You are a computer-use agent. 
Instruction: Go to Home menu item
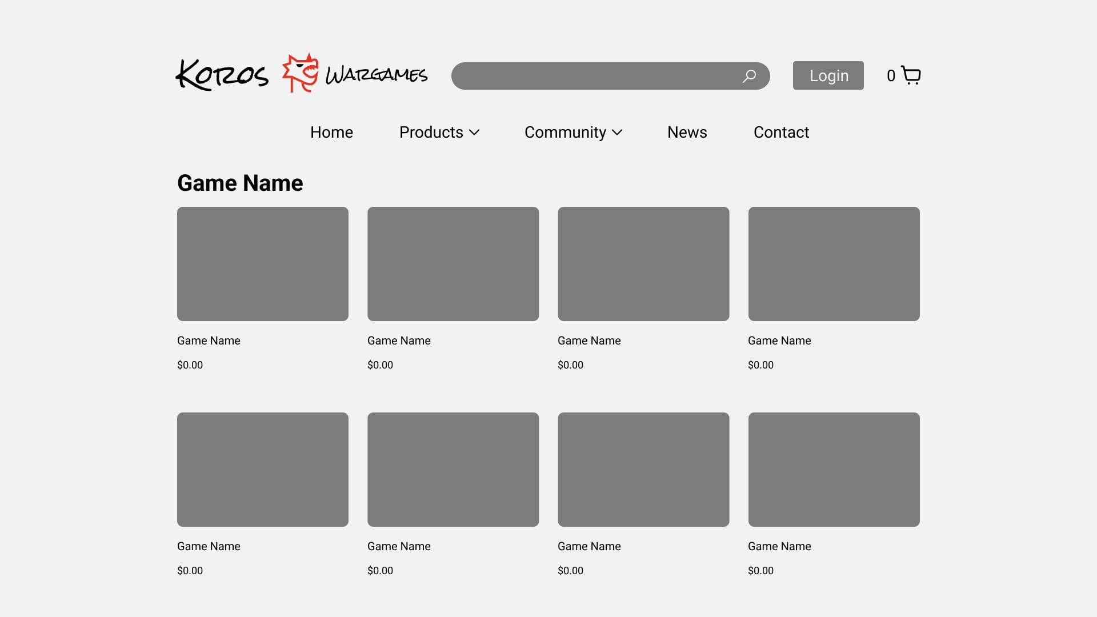331,132
